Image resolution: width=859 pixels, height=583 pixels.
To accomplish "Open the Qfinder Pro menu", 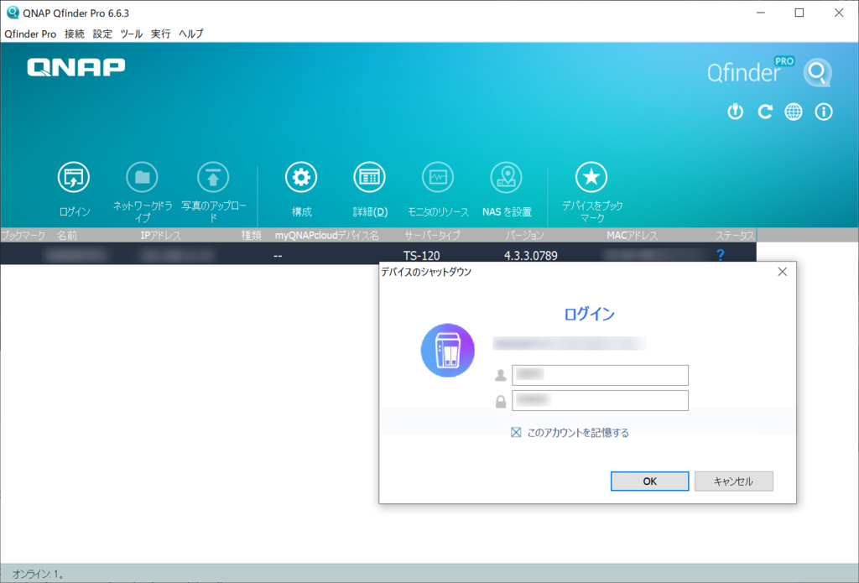I will click(30, 34).
